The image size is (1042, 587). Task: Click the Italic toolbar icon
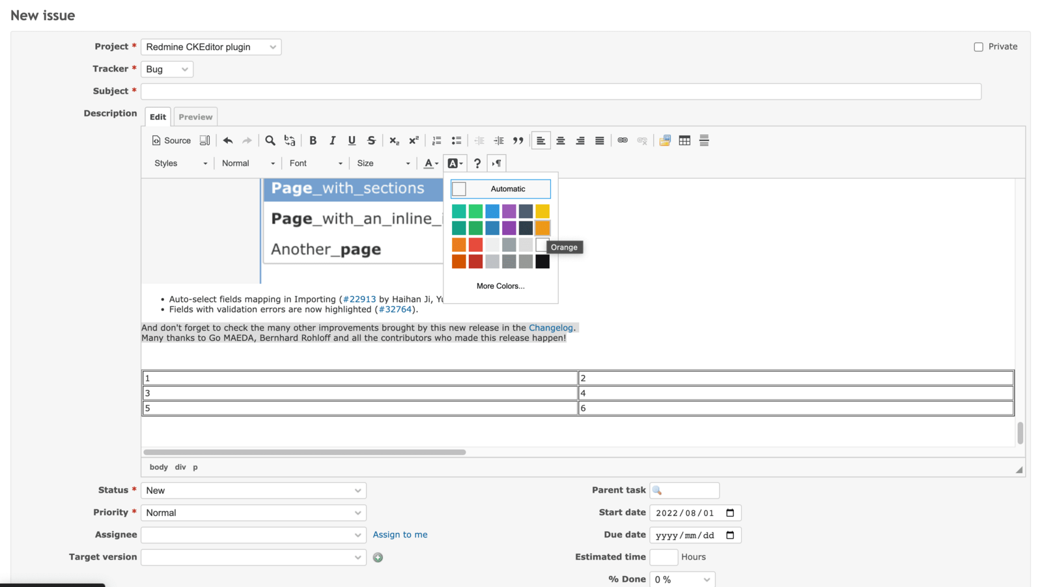[x=332, y=140]
